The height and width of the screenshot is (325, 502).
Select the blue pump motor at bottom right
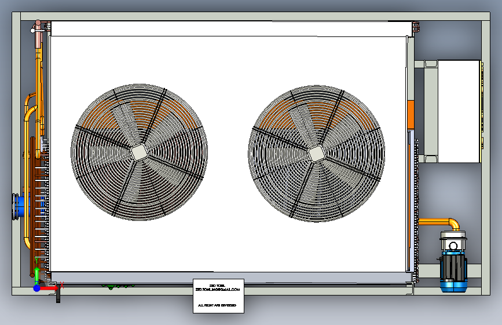(453, 271)
